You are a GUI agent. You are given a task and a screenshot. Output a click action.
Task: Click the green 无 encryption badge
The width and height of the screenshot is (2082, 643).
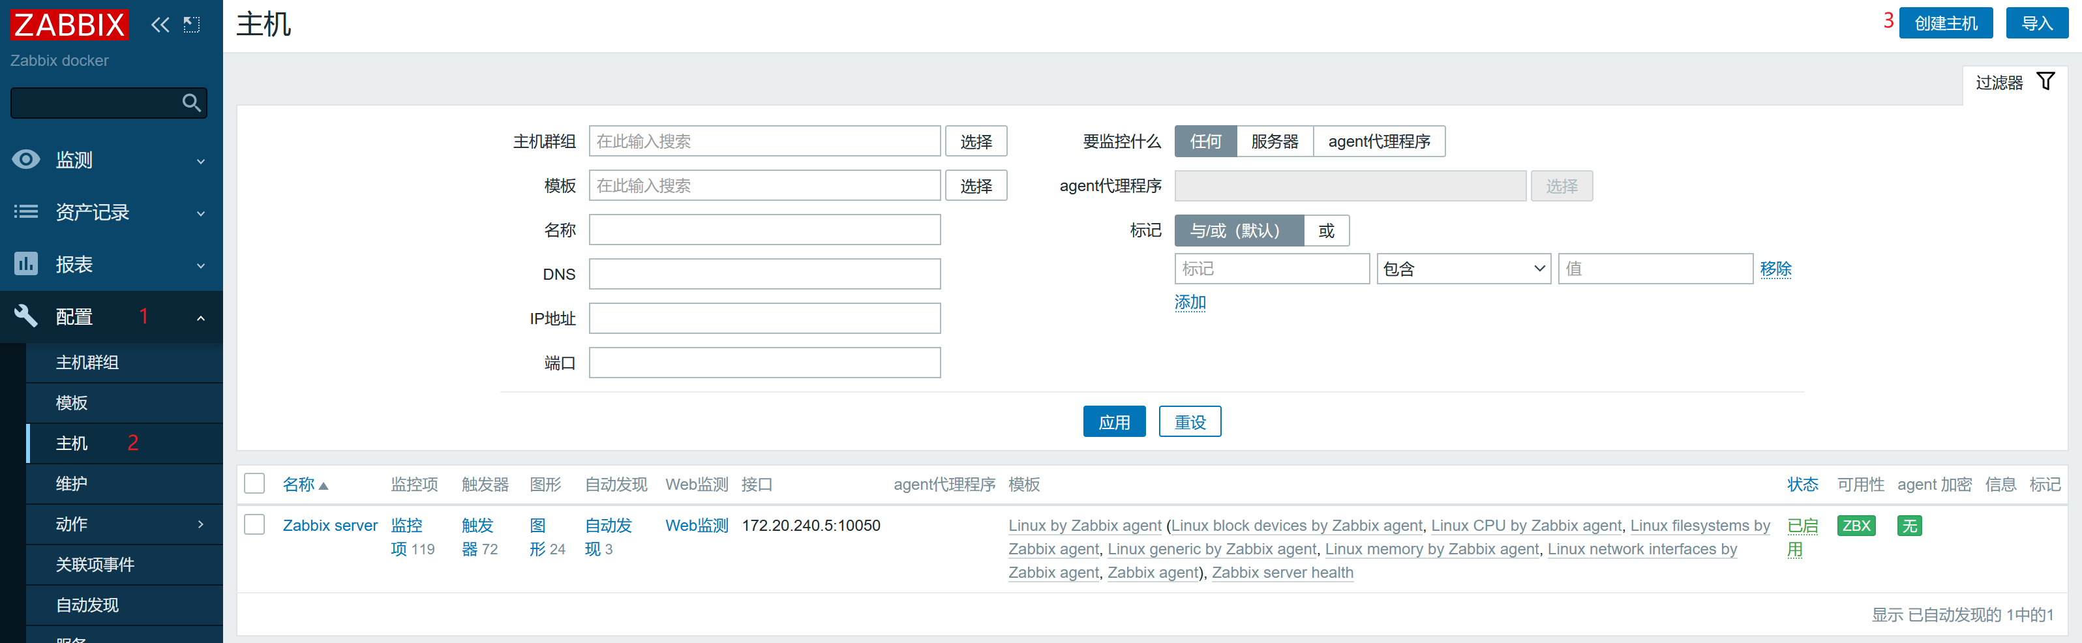click(1909, 526)
